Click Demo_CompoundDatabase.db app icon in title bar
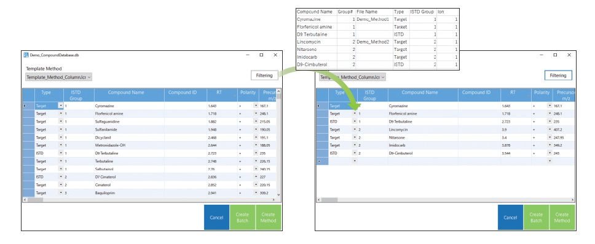 [x=26, y=55]
